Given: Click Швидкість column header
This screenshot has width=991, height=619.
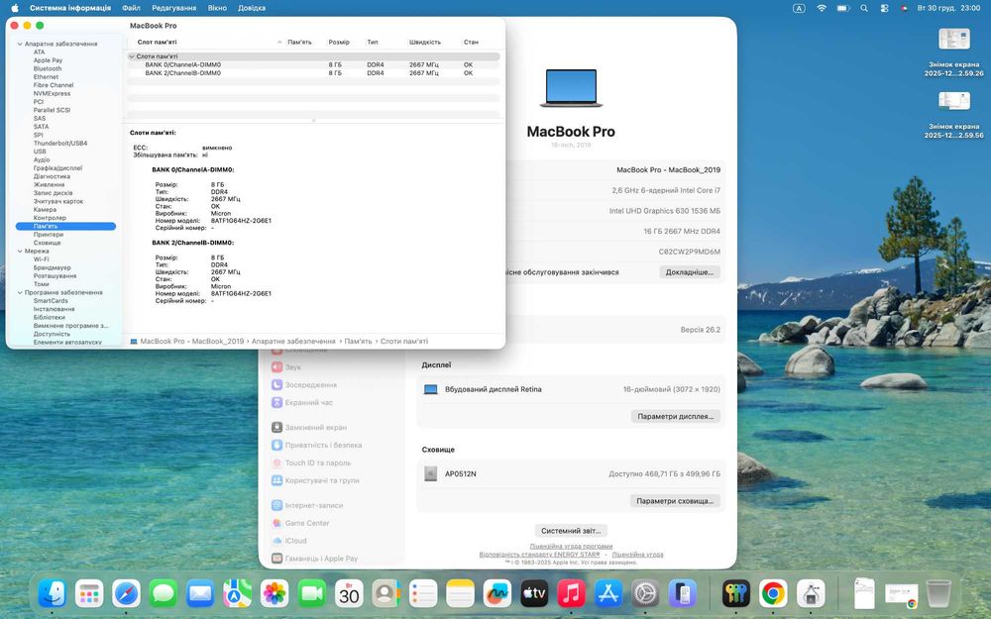Looking at the screenshot, I should [425, 43].
